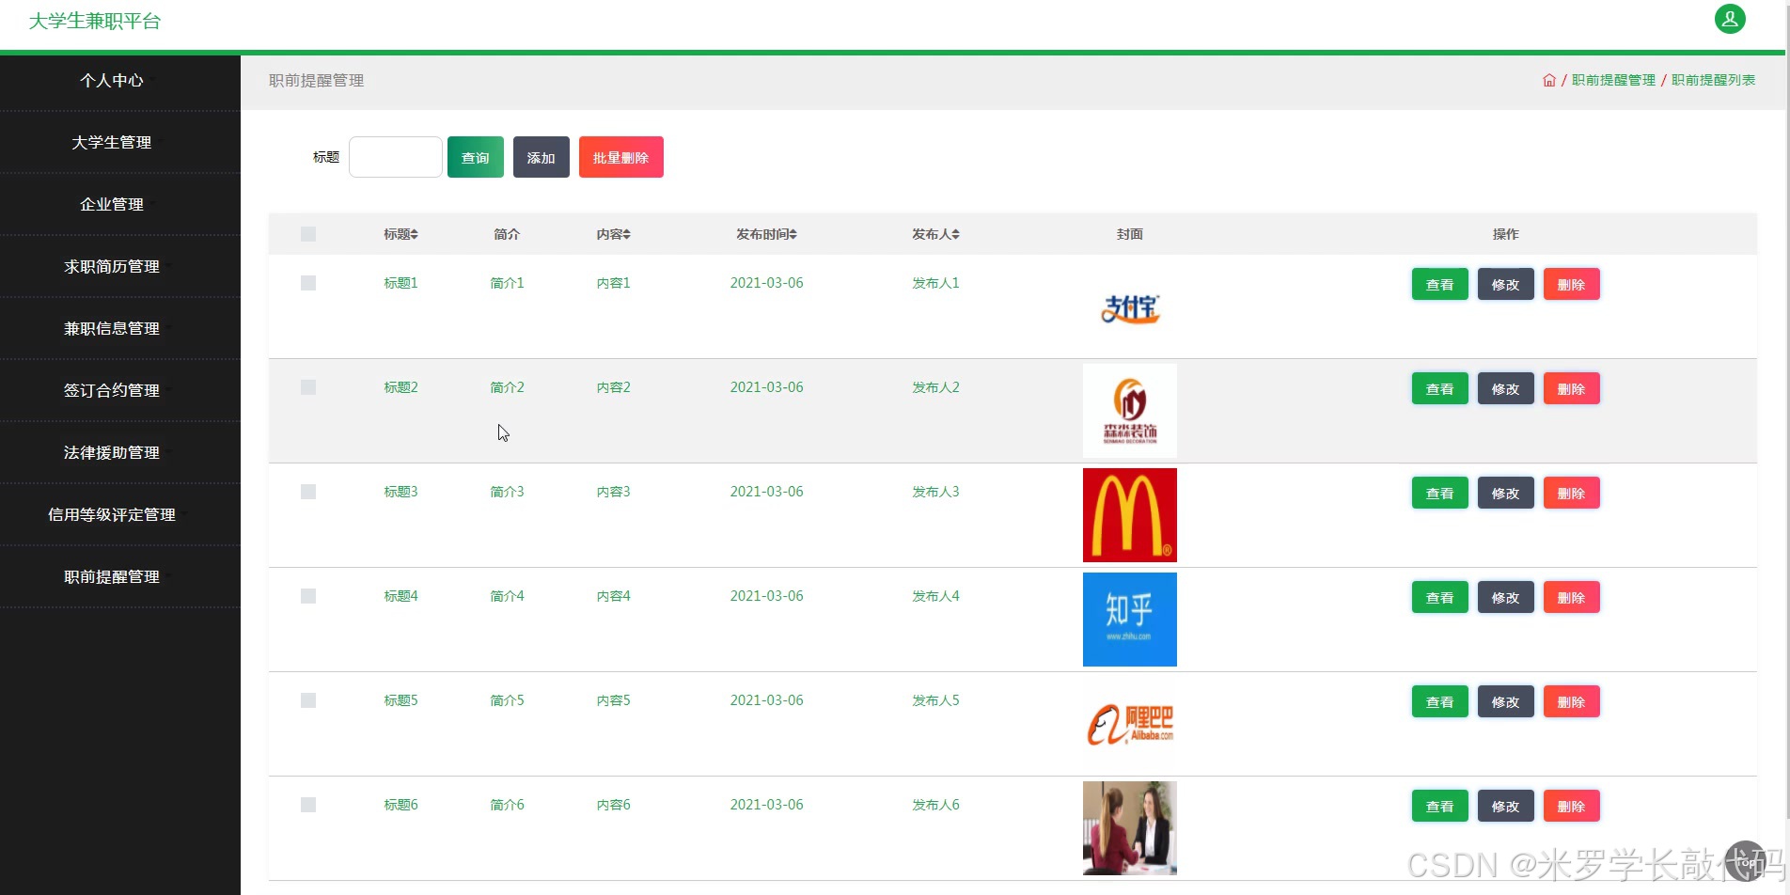Click 查看 for row 标题1
Image resolution: width=1790 pixels, height=895 pixels.
[x=1440, y=284]
